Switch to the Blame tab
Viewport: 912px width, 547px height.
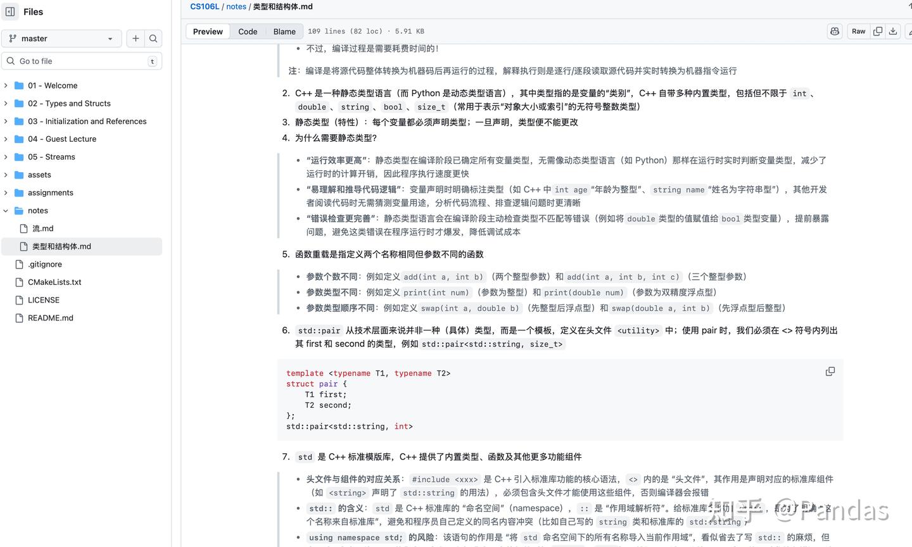point(284,31)
